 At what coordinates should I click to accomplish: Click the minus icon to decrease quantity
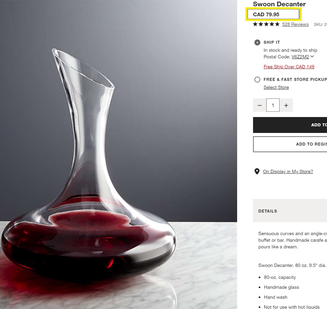260,105
